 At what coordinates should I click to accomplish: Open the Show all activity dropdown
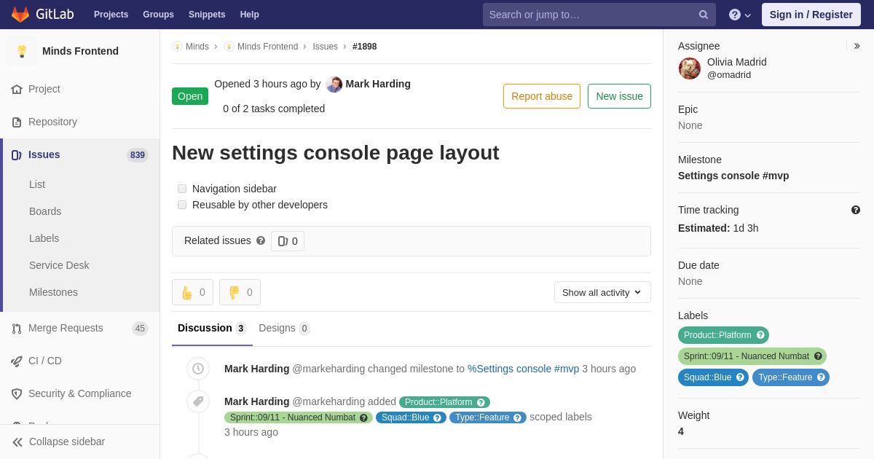(602, 292)
